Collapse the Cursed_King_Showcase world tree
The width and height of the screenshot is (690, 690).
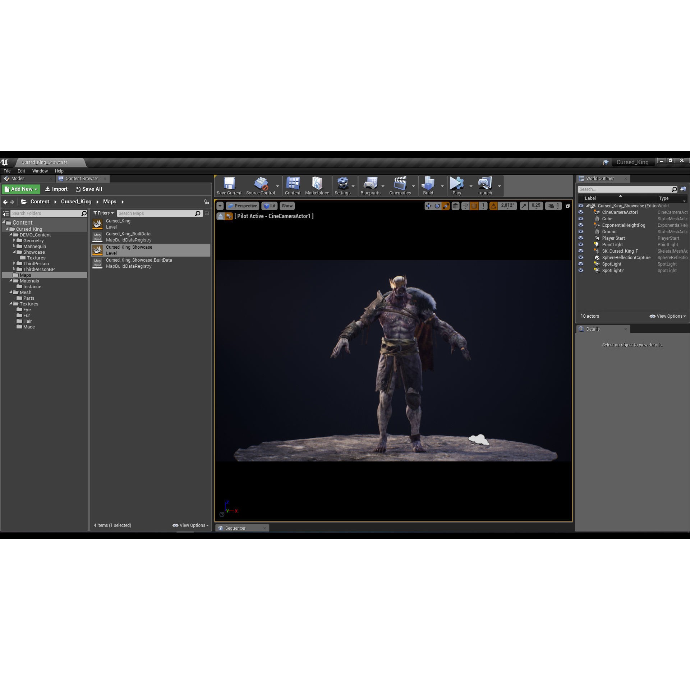click(x=588, y=206)
